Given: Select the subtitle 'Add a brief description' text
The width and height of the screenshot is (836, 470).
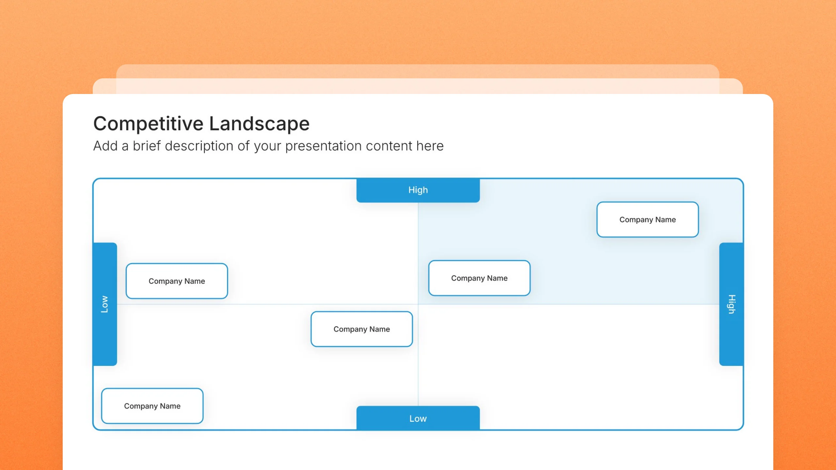Looking at the screenshot, I should (x=268, y=146).
